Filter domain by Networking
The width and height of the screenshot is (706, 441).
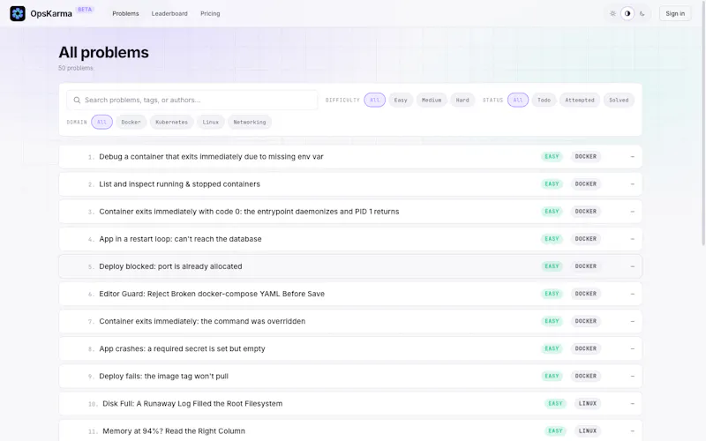pyautogui.click(x=250, y=122)
